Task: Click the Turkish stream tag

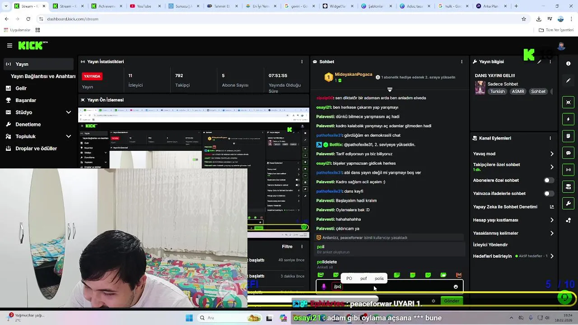Action: (497, 92)
